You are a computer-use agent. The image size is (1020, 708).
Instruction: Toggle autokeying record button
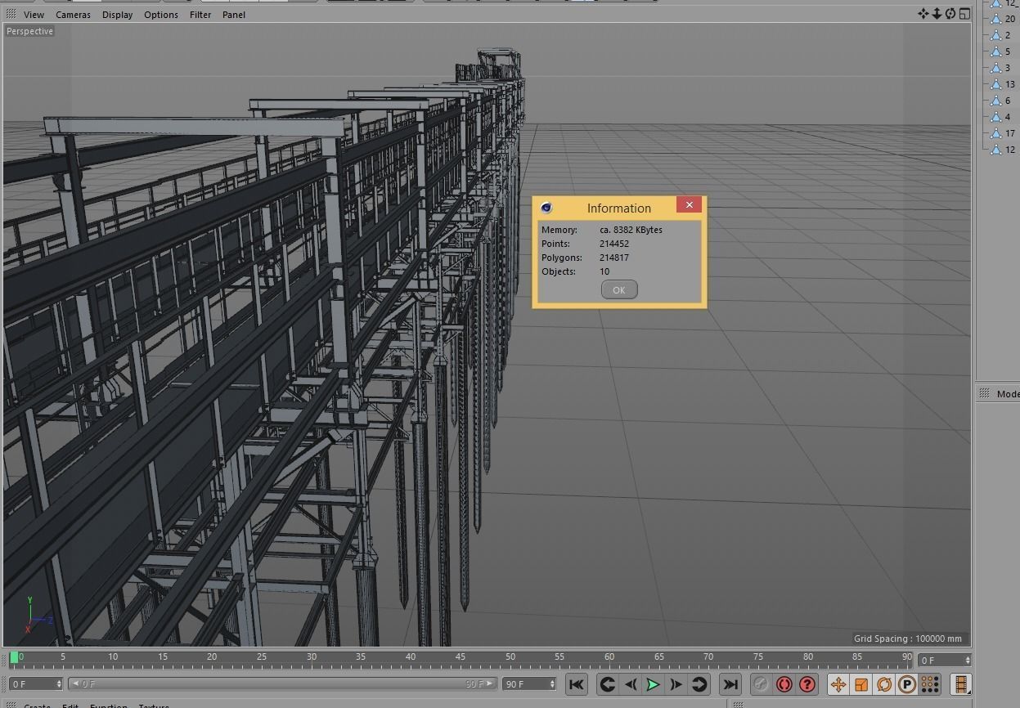click(784, 684)
